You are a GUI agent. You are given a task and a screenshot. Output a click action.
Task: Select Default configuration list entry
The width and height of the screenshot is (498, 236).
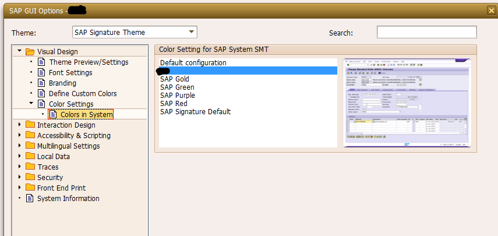tap(193, 62)
